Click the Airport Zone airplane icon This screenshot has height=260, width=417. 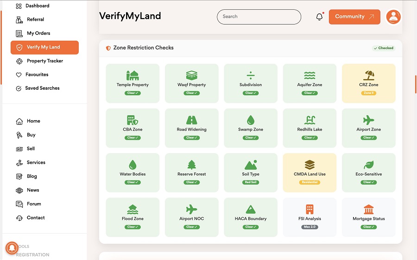point(368,120)
